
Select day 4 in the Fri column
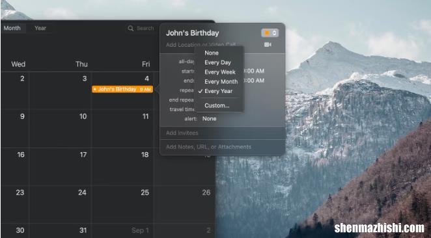pos(146,79)
